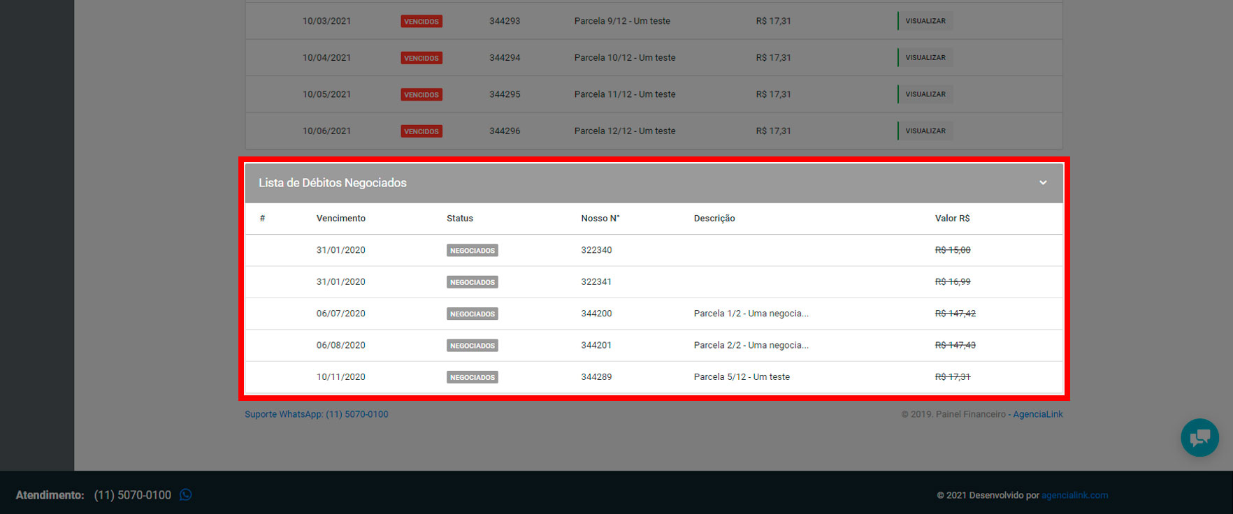The width and height of the screenshot is (1233, 514).
Task: Click the Status column header
Action: [459, 219]
